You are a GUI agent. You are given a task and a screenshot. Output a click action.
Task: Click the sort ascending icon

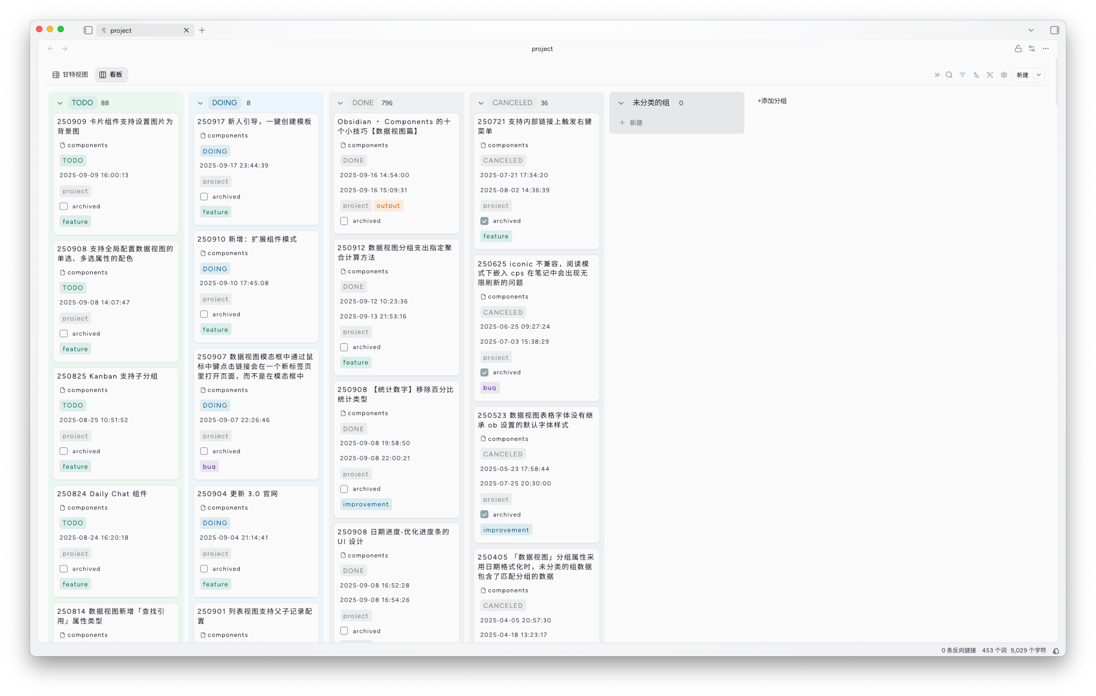976,75
